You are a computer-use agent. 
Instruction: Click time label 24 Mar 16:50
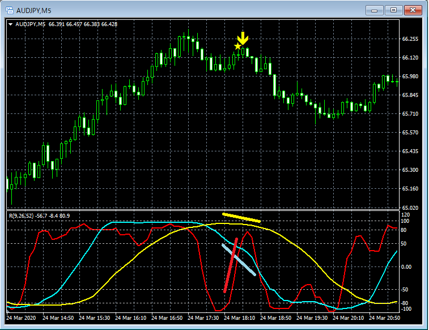click(167, 318)
